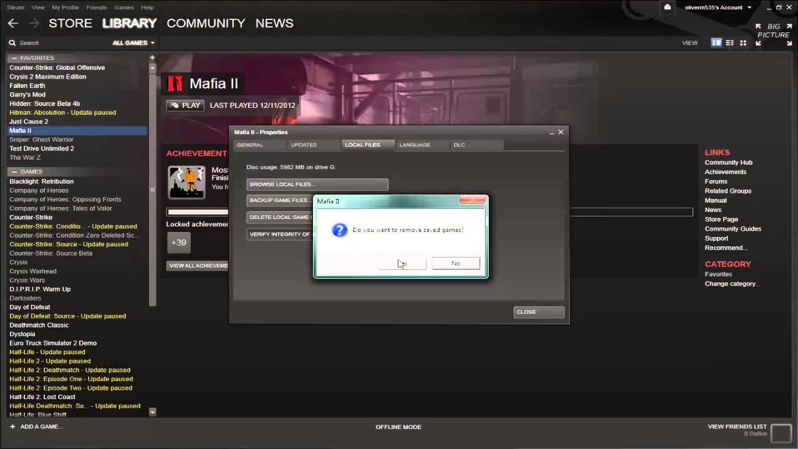
Task: Select Garry's Mod in the library
Action: click(x=27, y=95)
